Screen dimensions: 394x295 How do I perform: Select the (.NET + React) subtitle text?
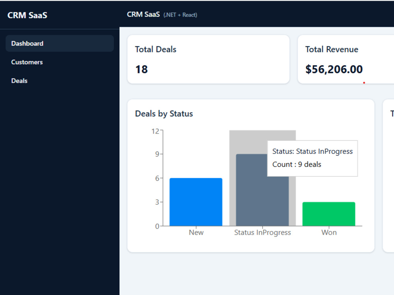click(x=180, y=15)
